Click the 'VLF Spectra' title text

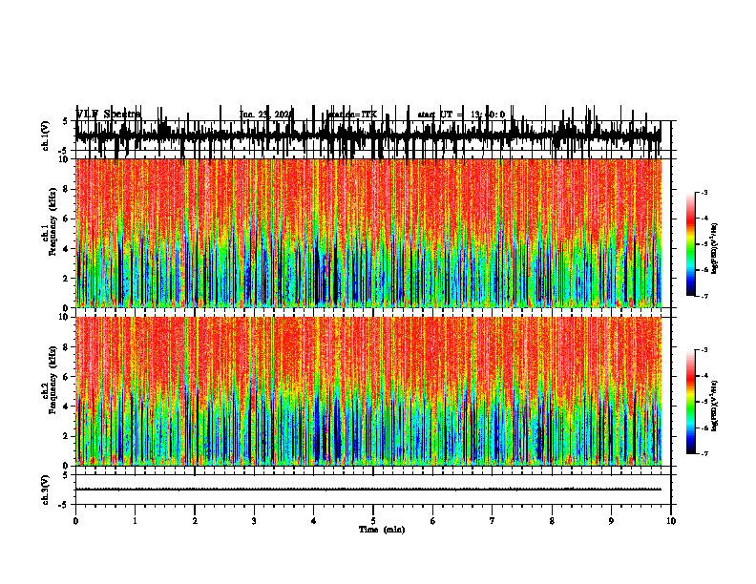pyautogui.click(x=109, y=115)
